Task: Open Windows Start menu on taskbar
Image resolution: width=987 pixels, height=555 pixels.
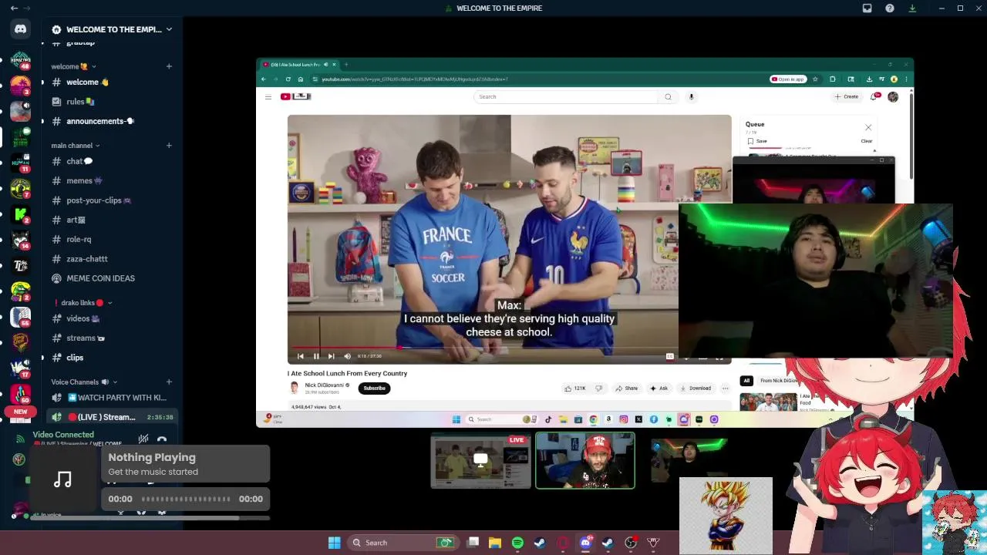Action: click(x=334, y=543)
